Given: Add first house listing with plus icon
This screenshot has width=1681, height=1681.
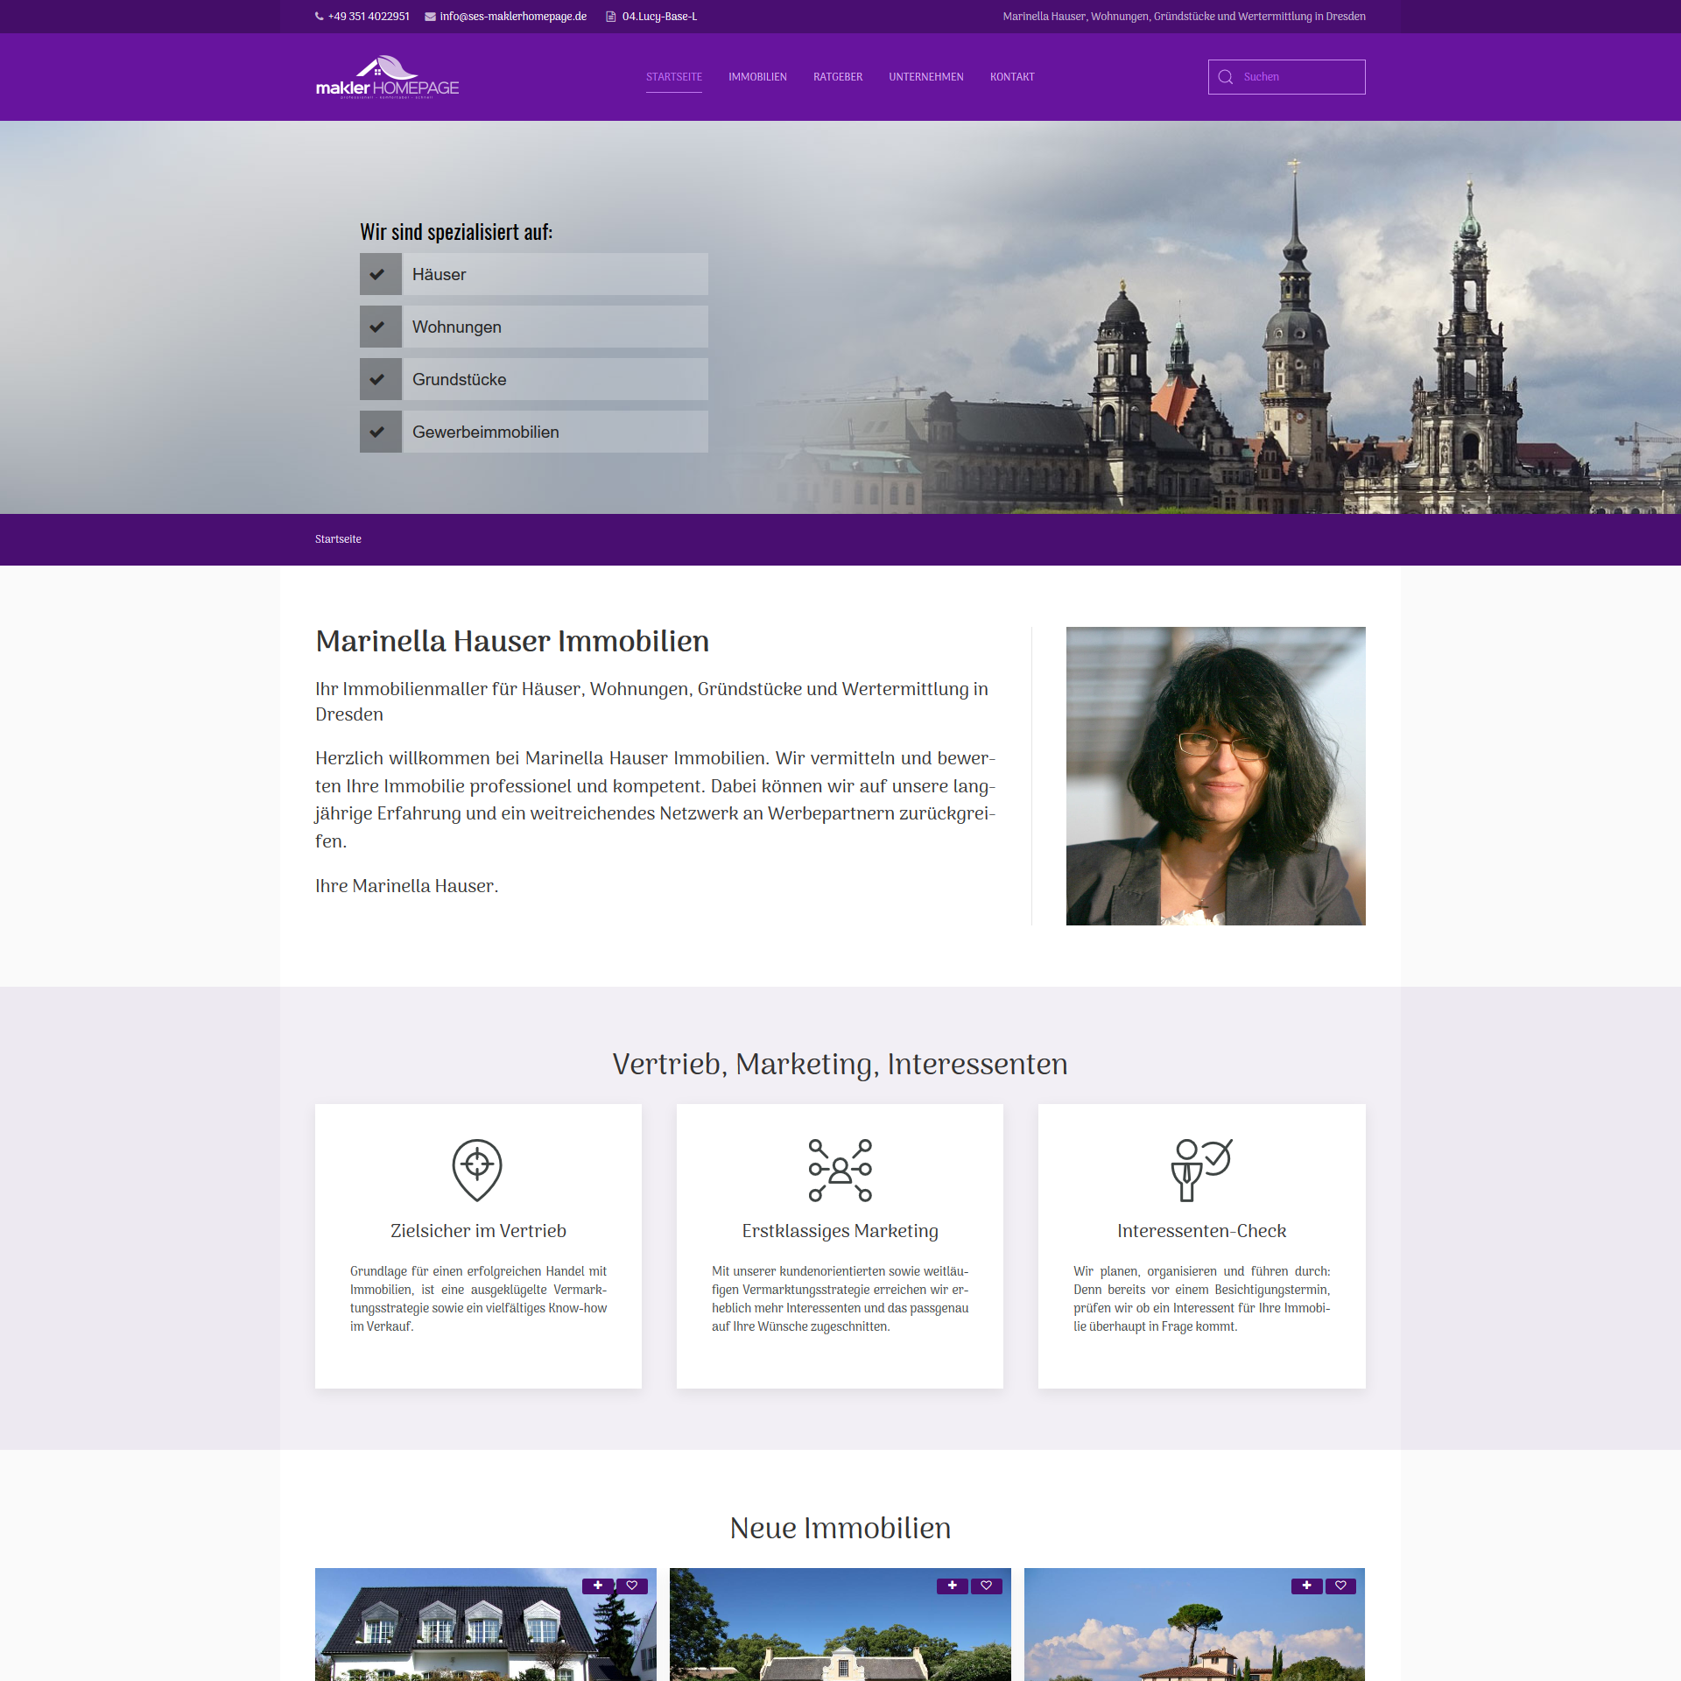Looking at the screenshot, I should tap(598, 1586).
